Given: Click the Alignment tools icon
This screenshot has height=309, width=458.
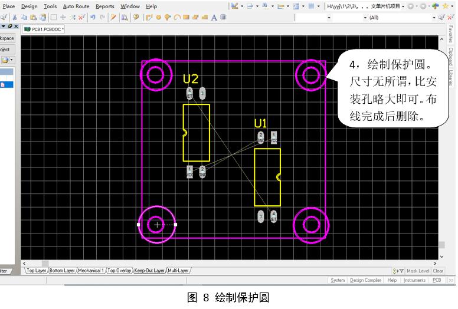Looking at the screenshot, I should 250,6.
